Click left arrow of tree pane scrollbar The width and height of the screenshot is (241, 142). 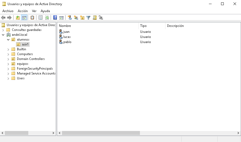(x=2, y=133)
